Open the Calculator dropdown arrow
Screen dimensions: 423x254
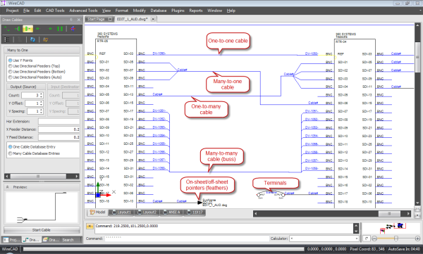pyautogui.click(x=357, y=239)
